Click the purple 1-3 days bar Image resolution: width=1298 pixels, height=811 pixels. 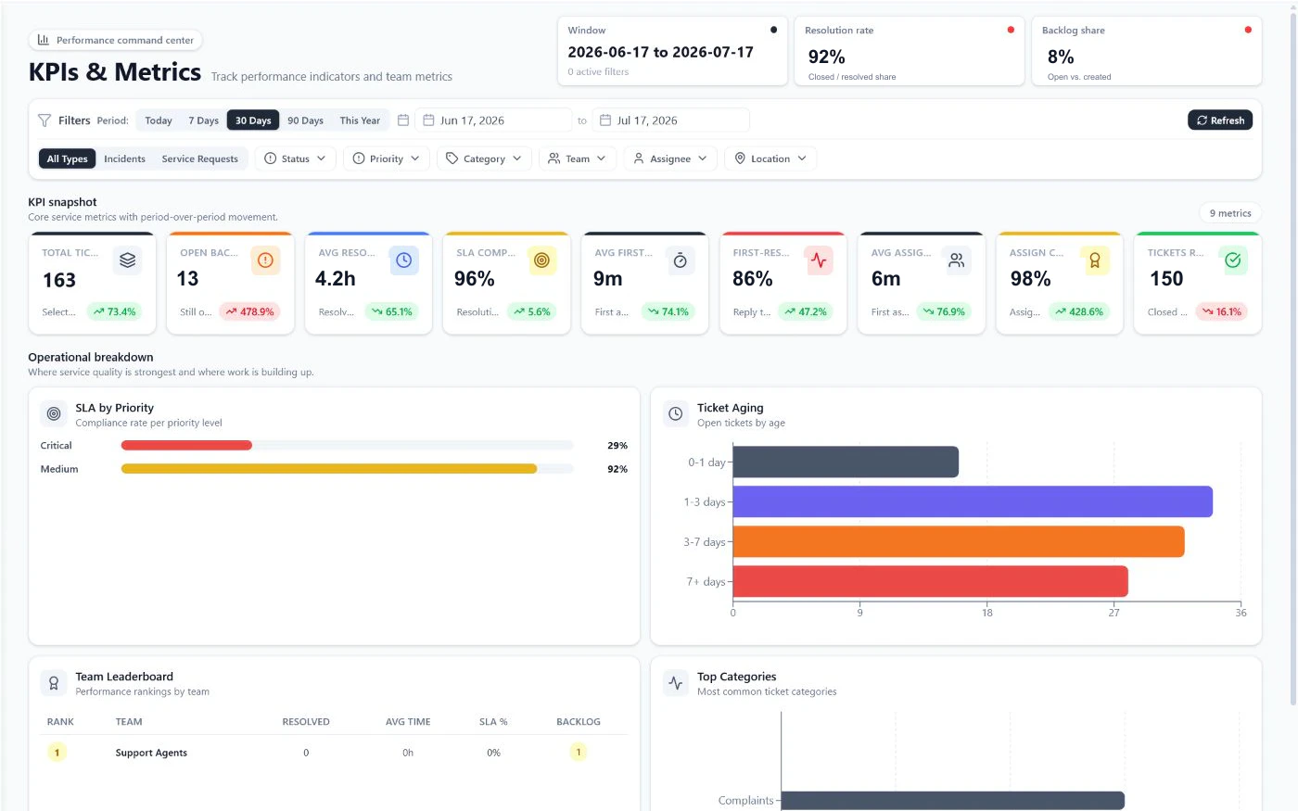973,501
